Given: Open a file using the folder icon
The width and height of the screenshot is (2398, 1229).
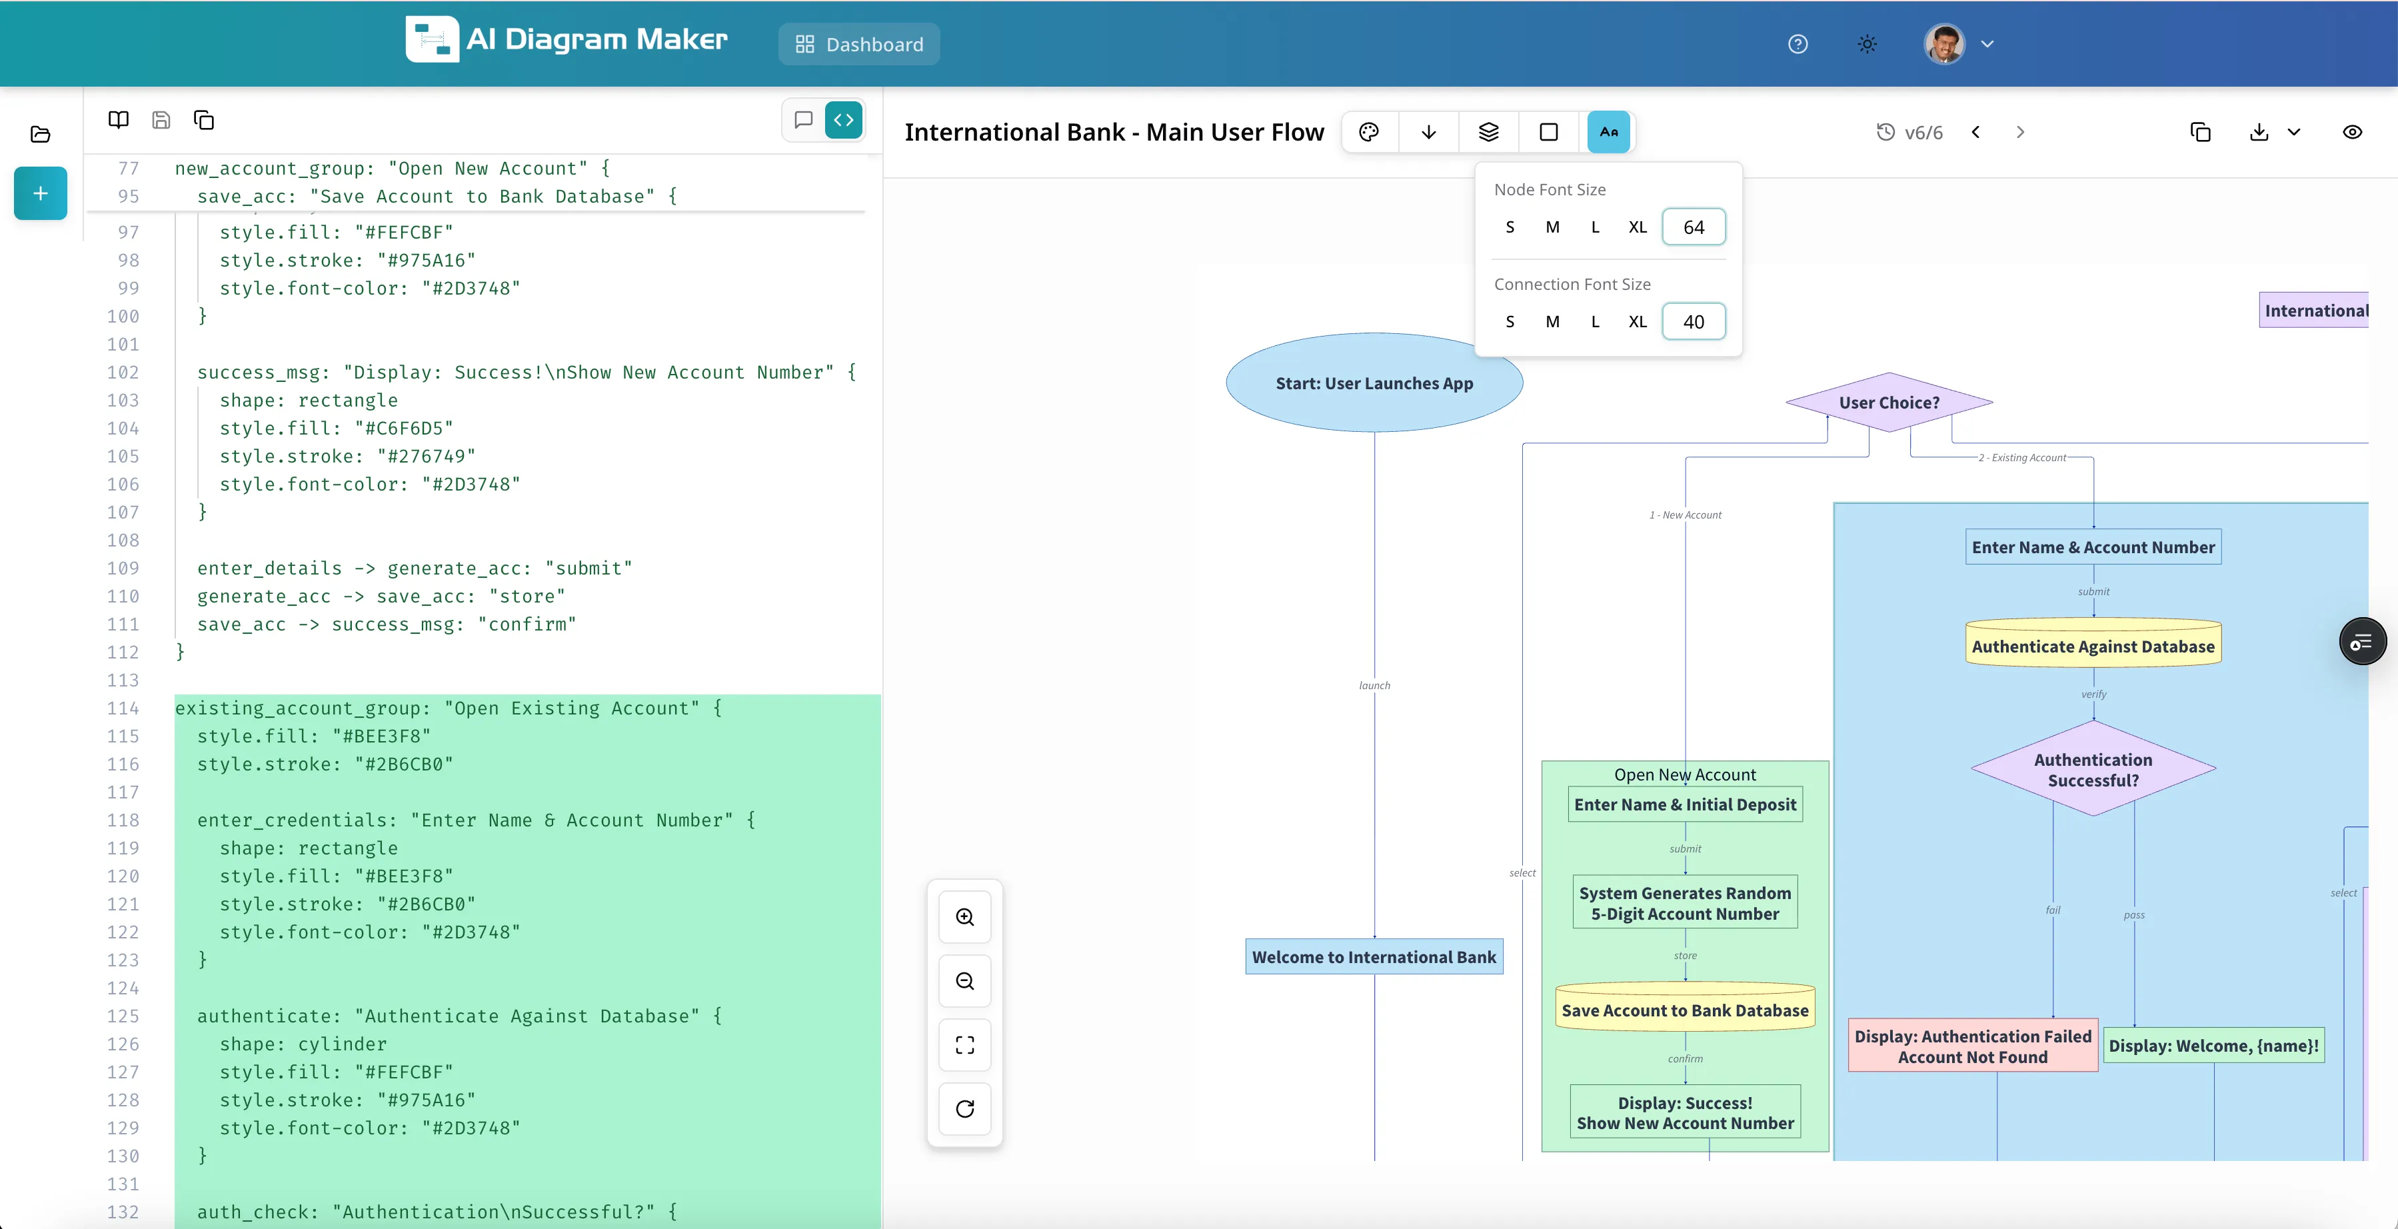Looking at the screenshot, I should pos(40,134).
